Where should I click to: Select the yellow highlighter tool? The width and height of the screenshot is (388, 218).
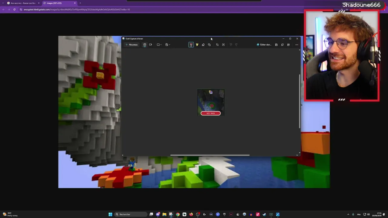pyautogui.click(x=197, y=45)
